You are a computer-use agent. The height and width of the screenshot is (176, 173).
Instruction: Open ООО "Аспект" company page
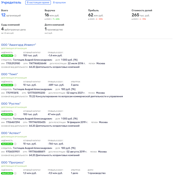click(11, 133)
